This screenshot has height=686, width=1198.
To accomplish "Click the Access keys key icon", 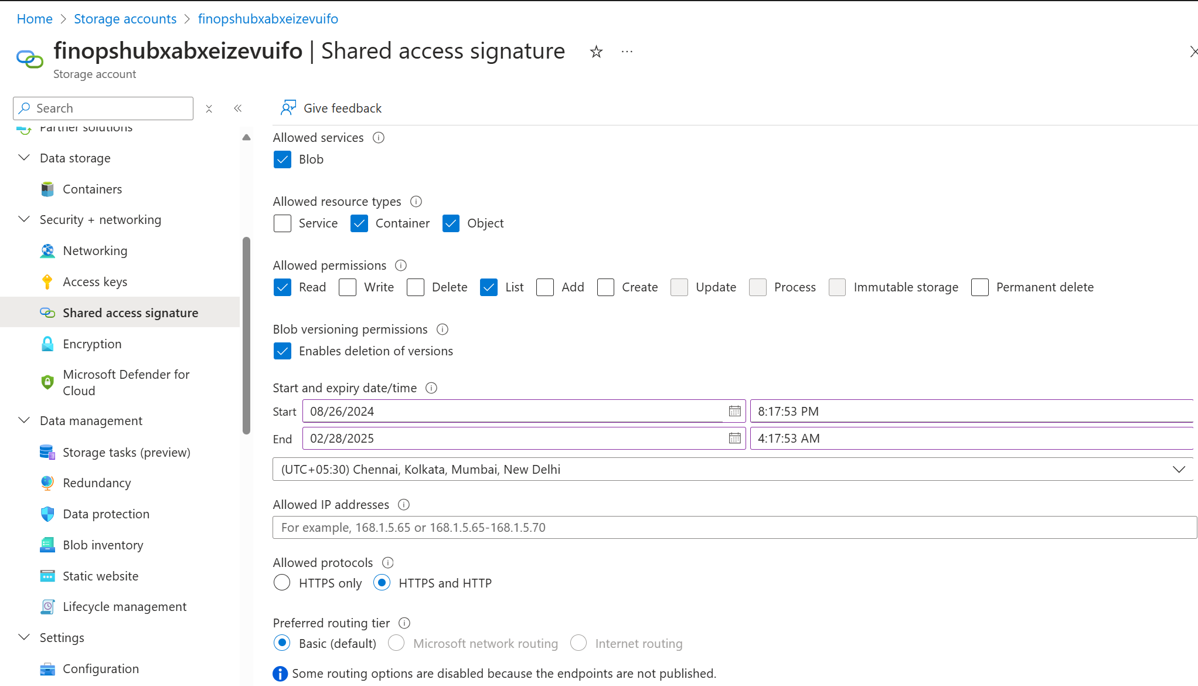I will pos(47,282).
